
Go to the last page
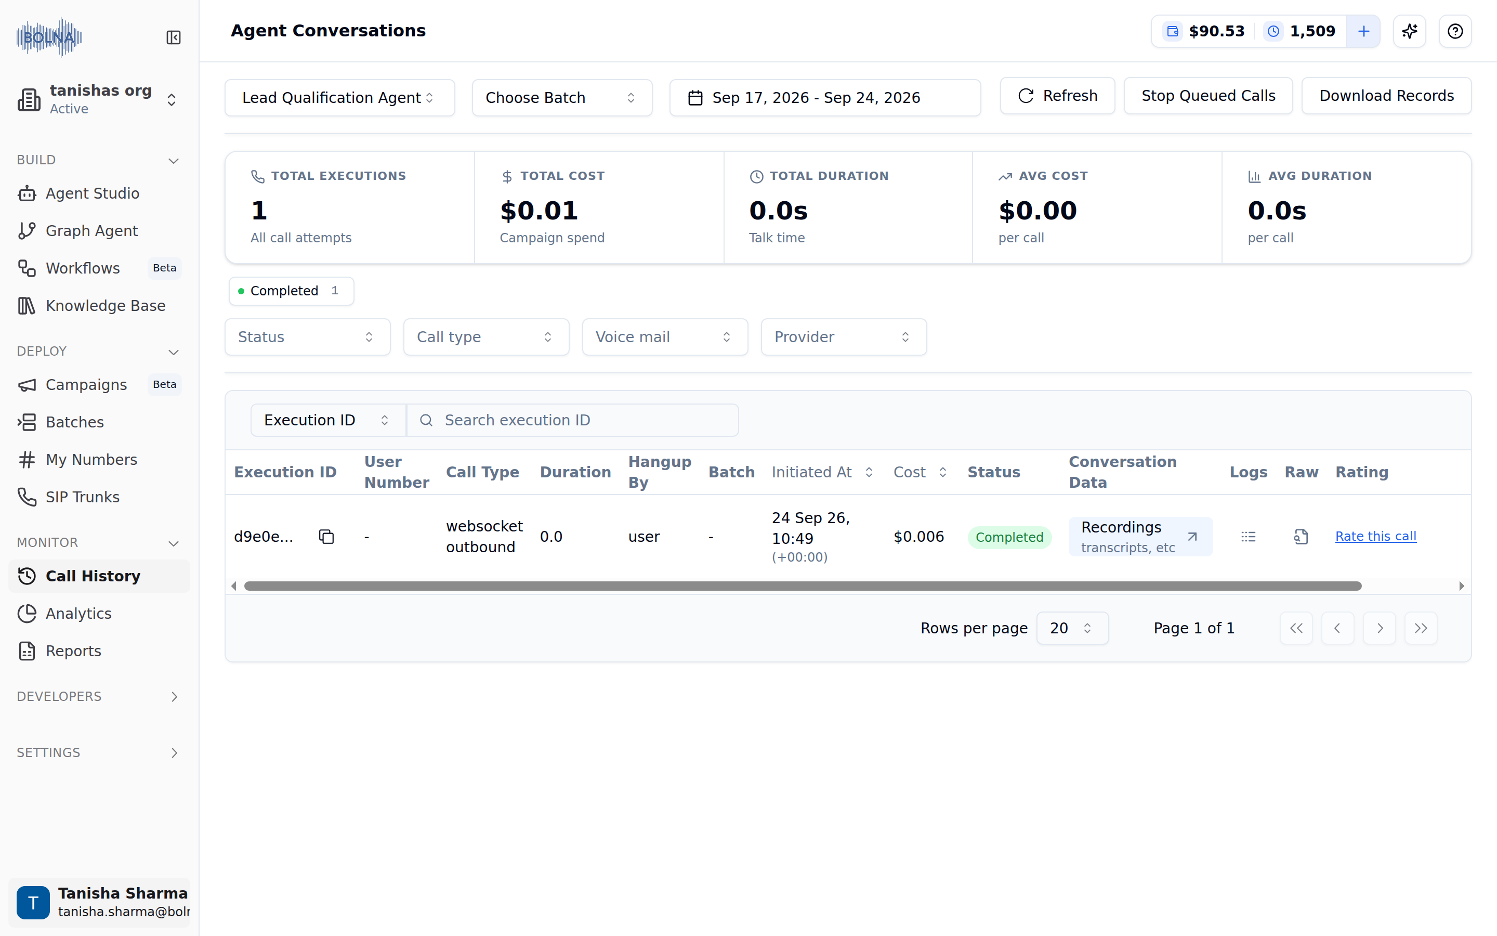[x=1421, y=628]
